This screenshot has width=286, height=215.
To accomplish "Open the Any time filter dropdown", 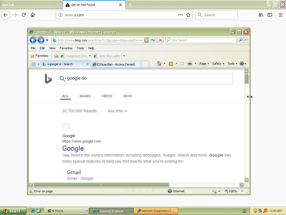I will (x=117, y=111).
